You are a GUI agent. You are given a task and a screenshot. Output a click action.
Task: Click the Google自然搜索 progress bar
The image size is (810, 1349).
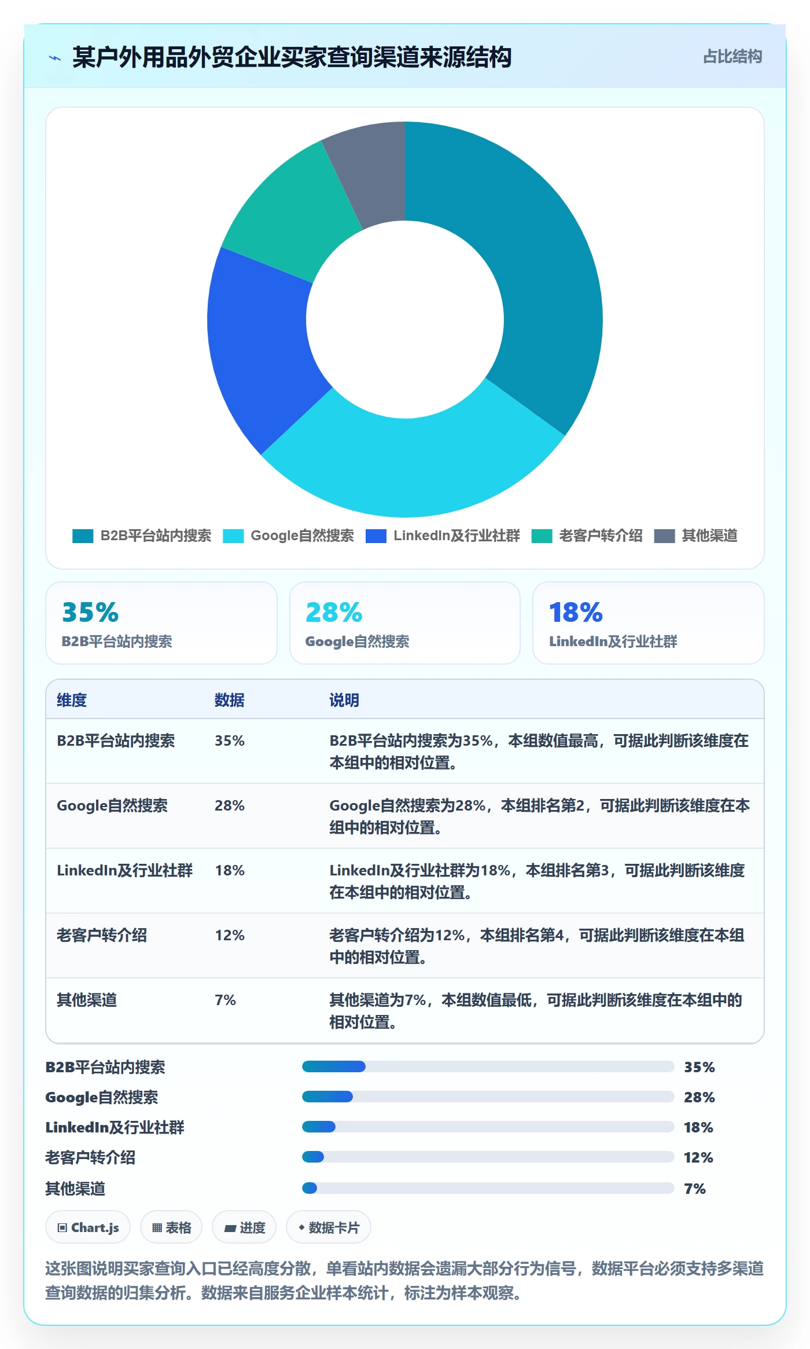click(x=488, y=1097)
